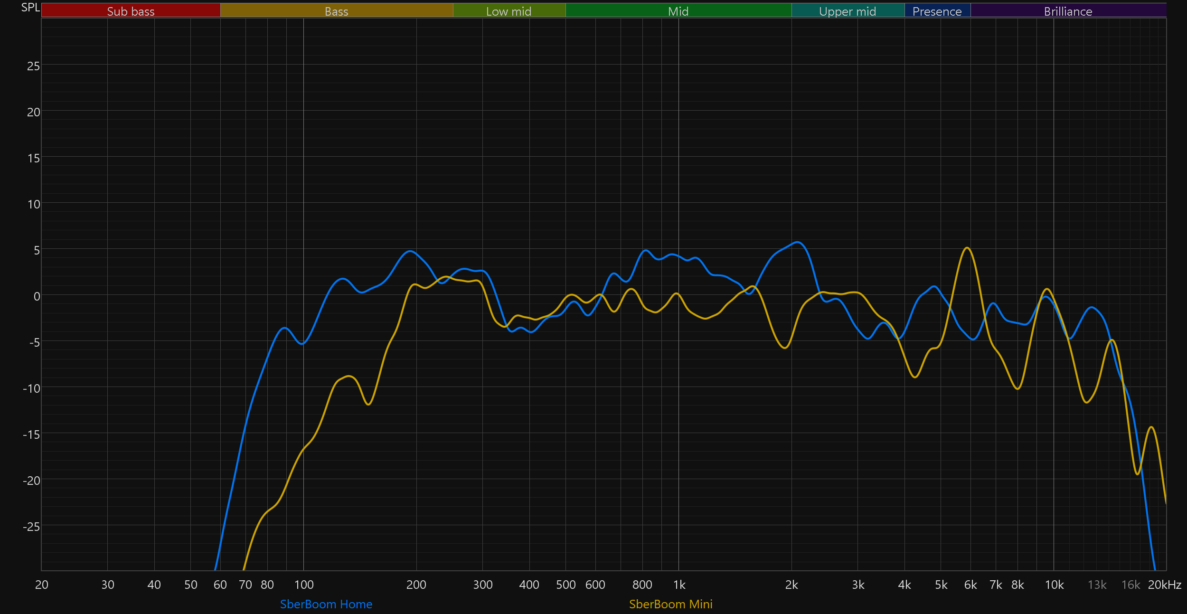Select the Presence band segment

[x=937, y=11]
